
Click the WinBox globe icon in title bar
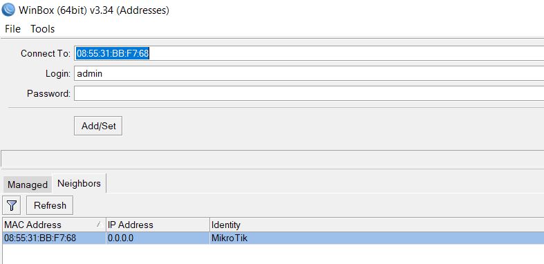8,10
